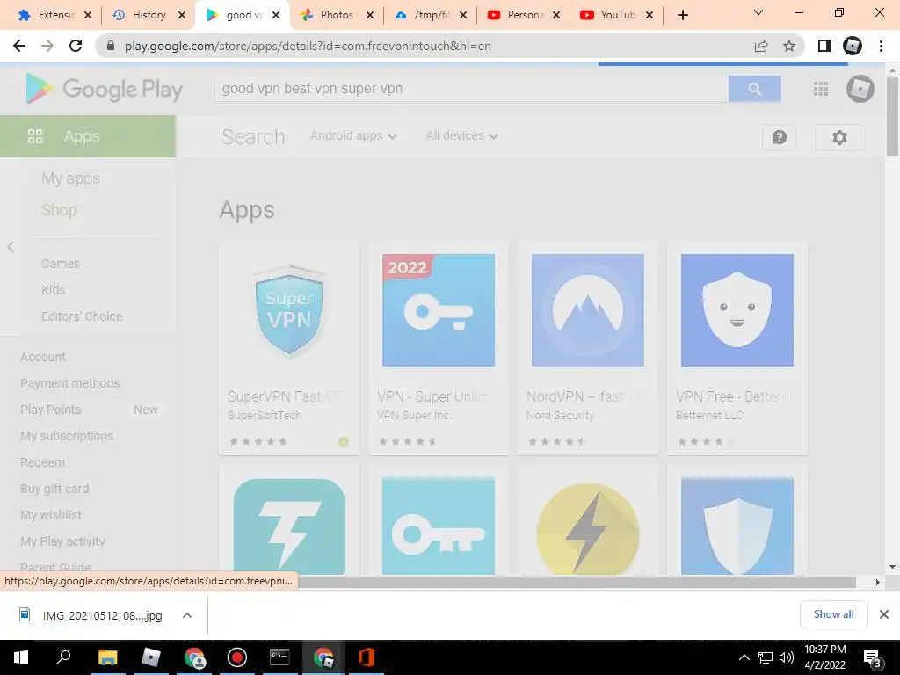900x675 pixels.
Task: Expand the All devices filter dropdown
Action: [462, 135]
